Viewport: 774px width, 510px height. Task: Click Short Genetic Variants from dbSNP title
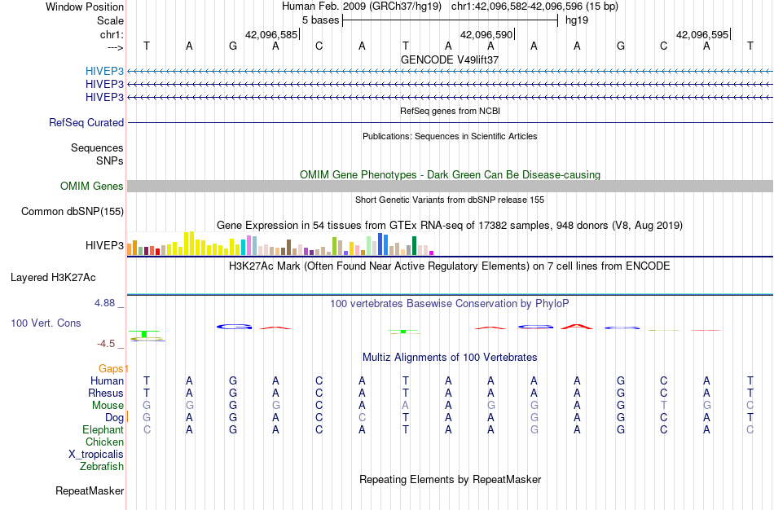[x=450, y=200]
